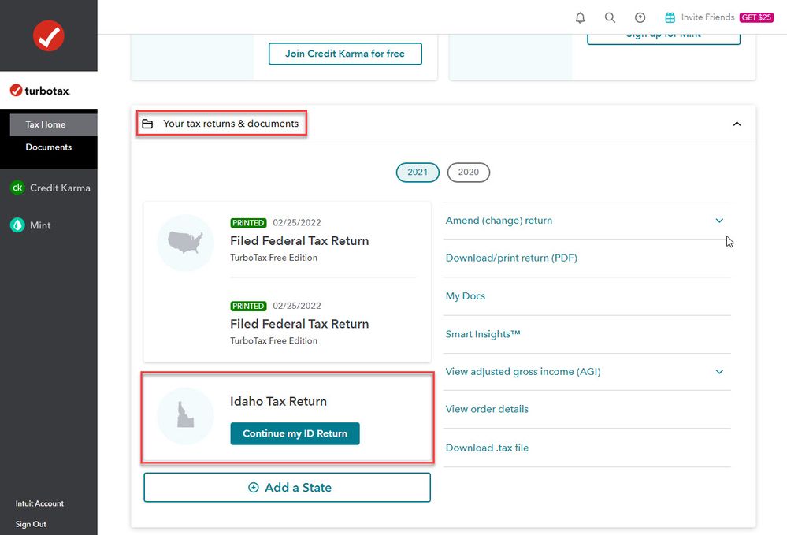Collapse the Your tax returns & documents section
This screenshot has width=787, height=535.
coord(737,124)
